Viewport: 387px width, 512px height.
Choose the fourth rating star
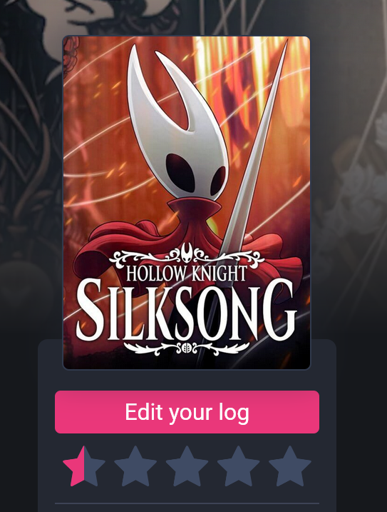(238, 466)
